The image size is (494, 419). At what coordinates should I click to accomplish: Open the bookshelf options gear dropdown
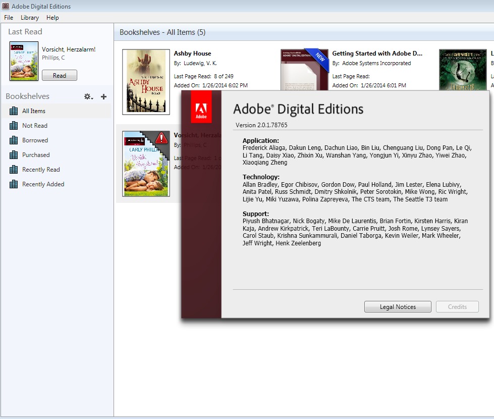tap(88, 97)
